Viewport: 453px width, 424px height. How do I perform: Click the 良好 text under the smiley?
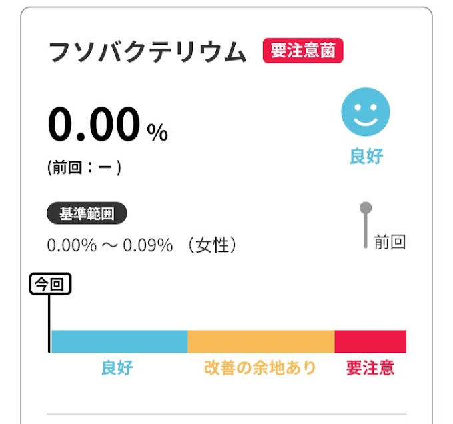click(x=366, y=157)
